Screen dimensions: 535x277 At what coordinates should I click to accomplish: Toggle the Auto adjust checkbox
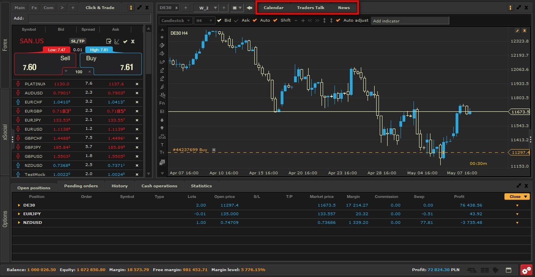pos(338,20)
